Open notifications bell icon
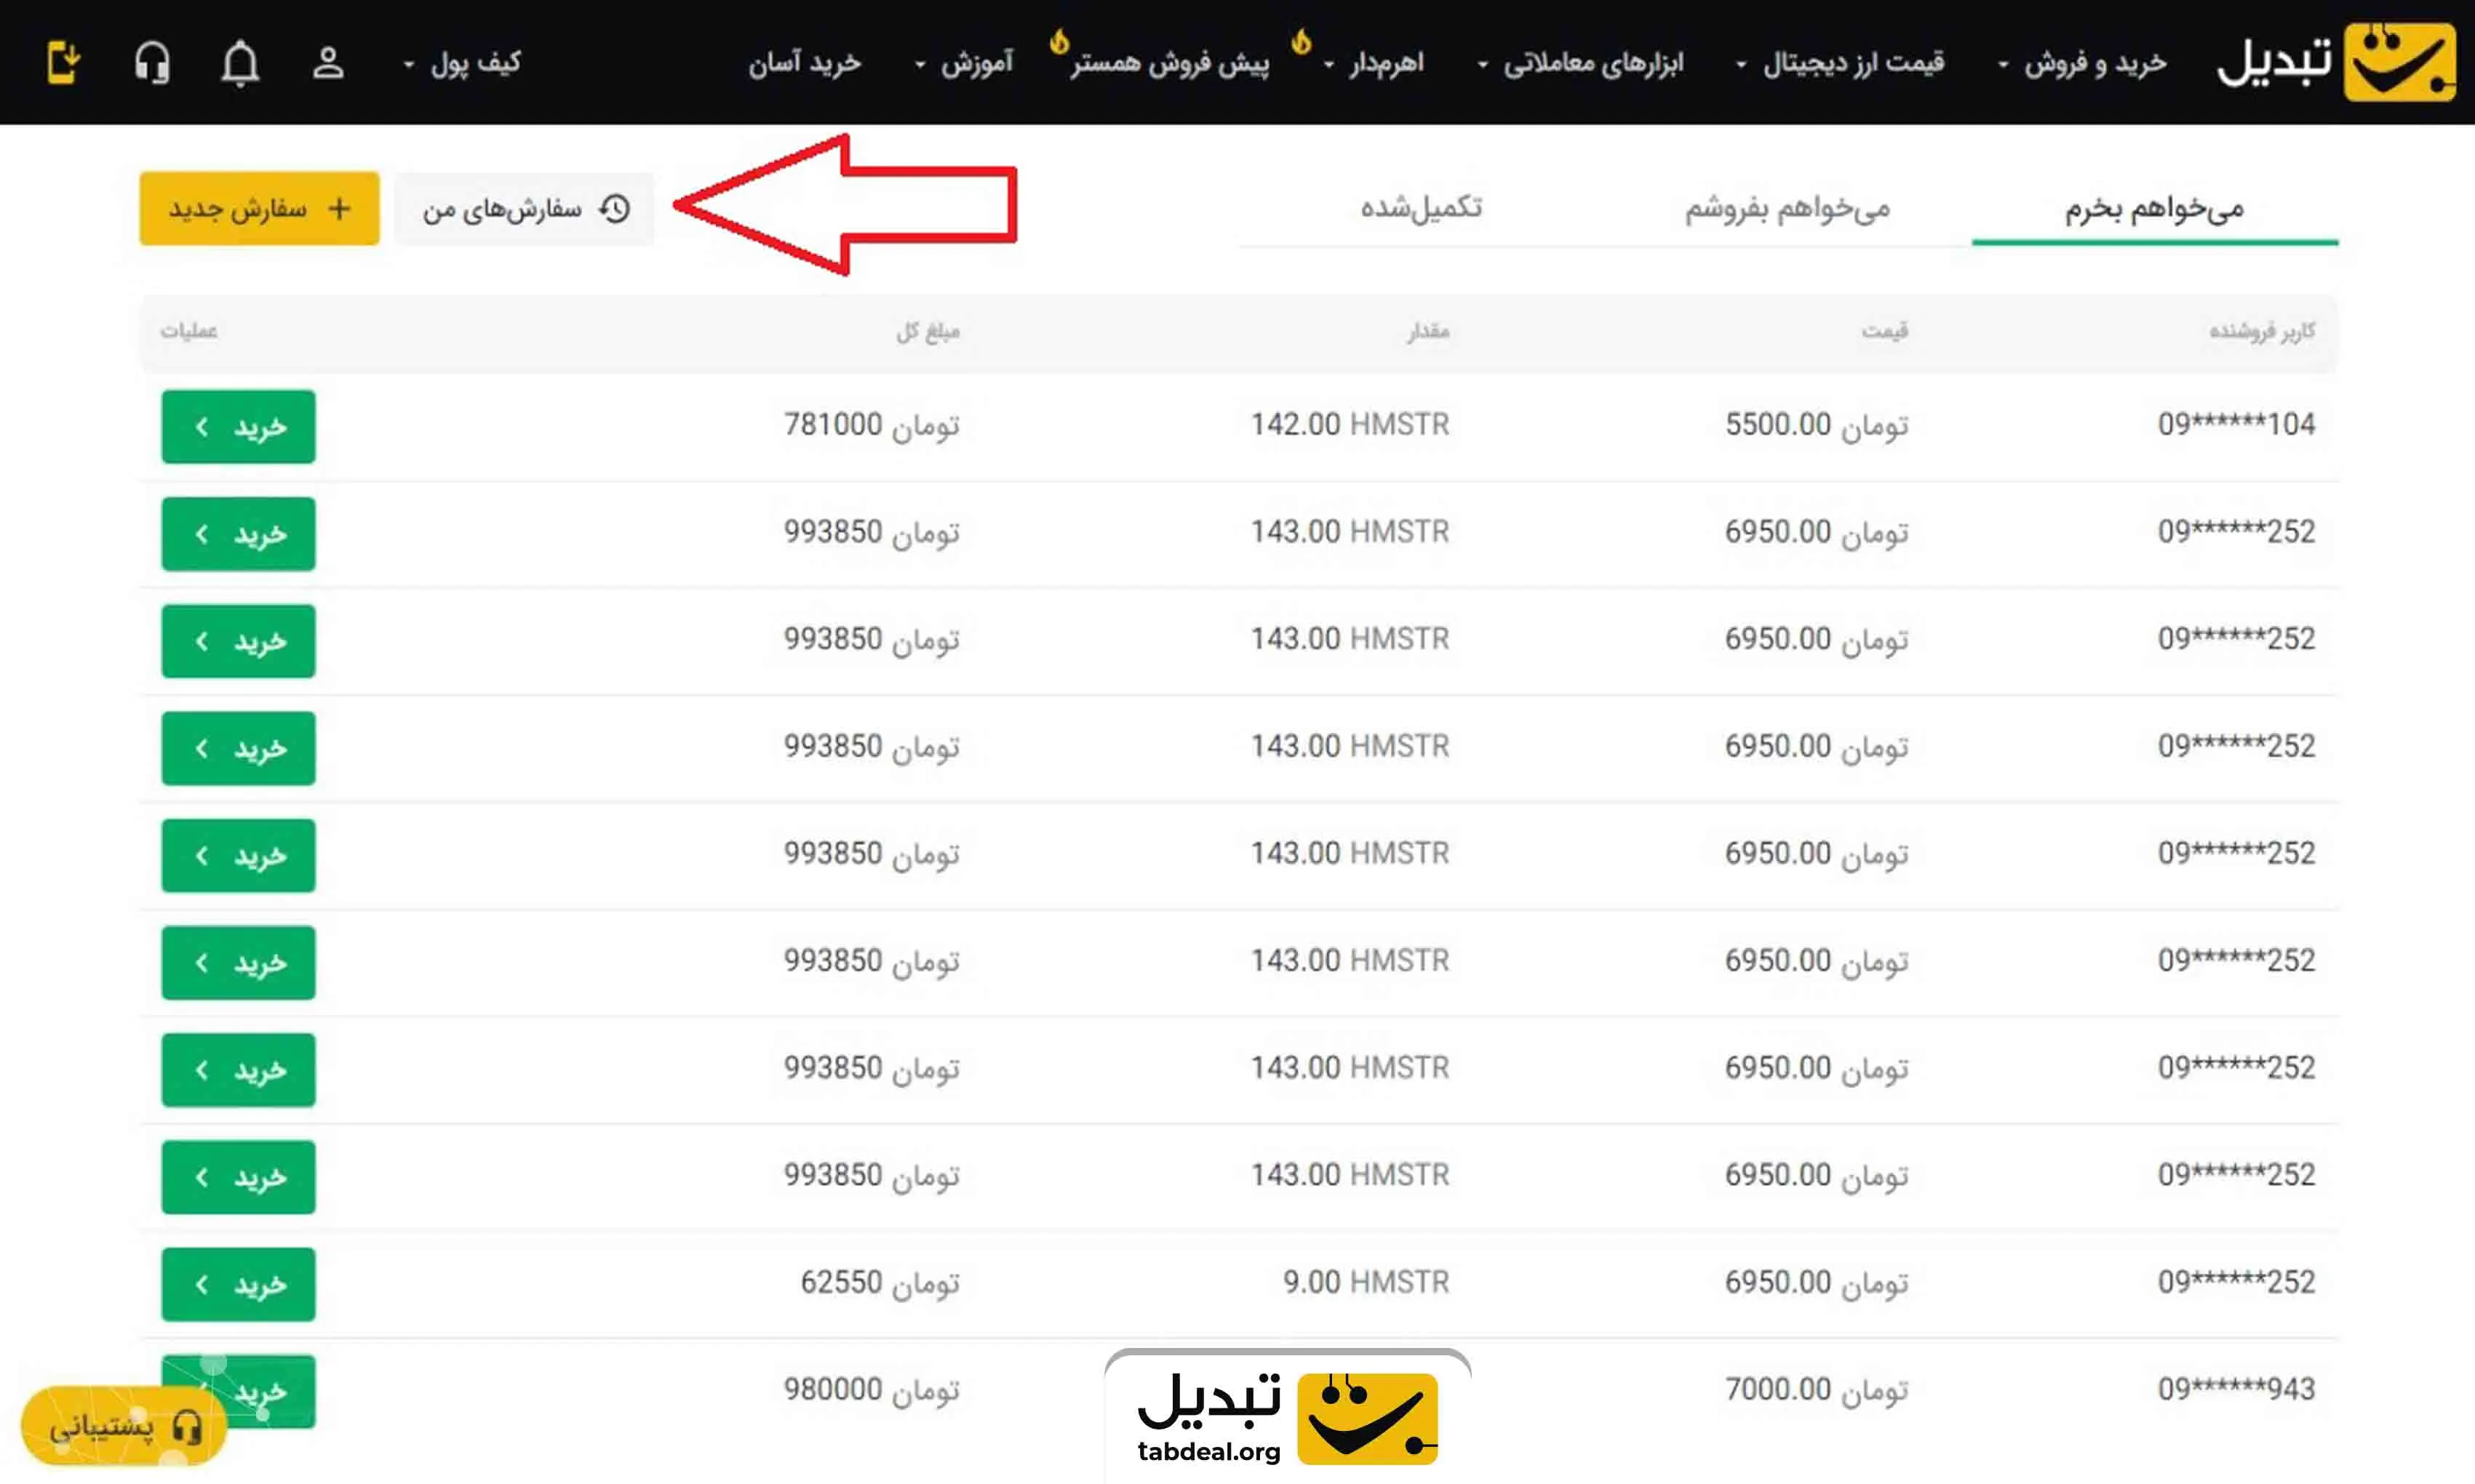 [240, 64]
